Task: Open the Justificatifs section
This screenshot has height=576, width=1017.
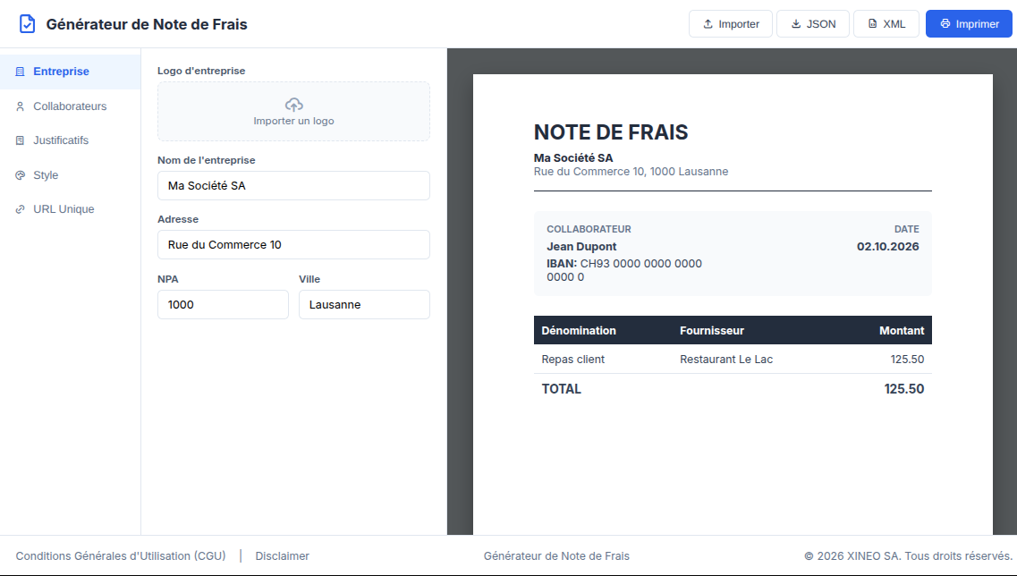Action: tap(70, 140)
